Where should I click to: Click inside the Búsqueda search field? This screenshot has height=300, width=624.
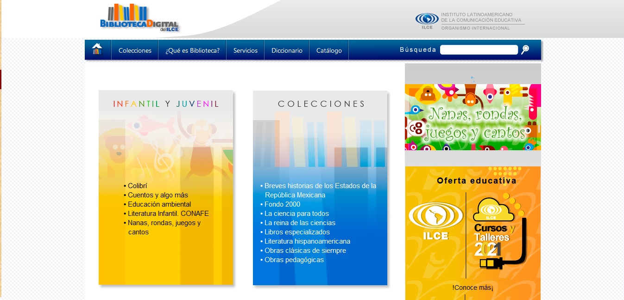(x=479, y=49)
